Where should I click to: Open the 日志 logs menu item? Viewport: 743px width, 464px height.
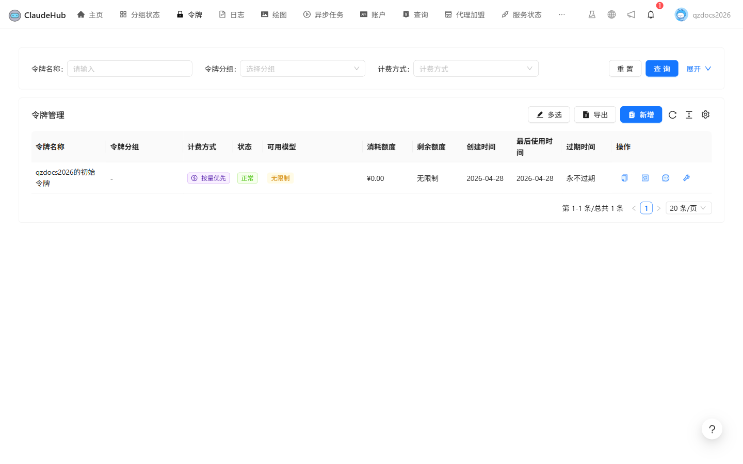(232, 14)
